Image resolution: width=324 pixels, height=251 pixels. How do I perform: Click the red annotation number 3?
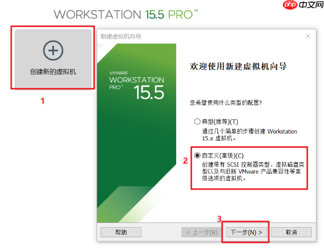(219, 218)
